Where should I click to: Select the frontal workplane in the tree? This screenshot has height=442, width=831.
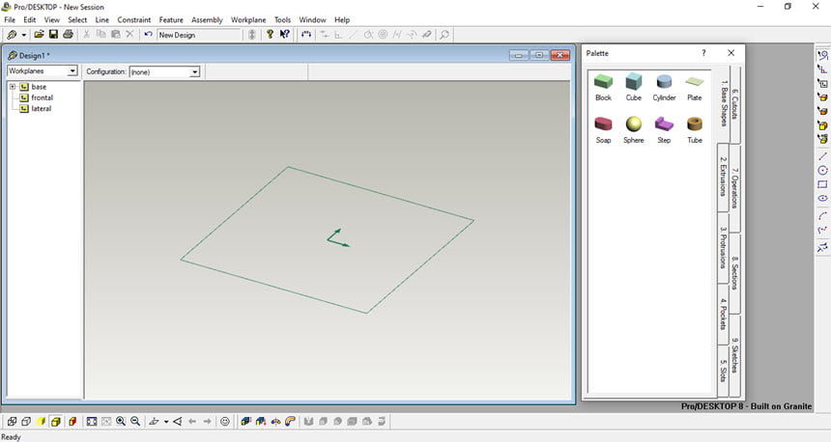click(42, 97)
